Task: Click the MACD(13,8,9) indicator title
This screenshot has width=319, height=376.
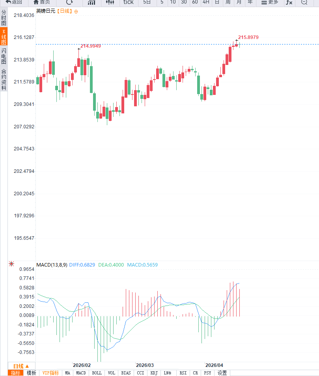Action: tap(52, 265)
